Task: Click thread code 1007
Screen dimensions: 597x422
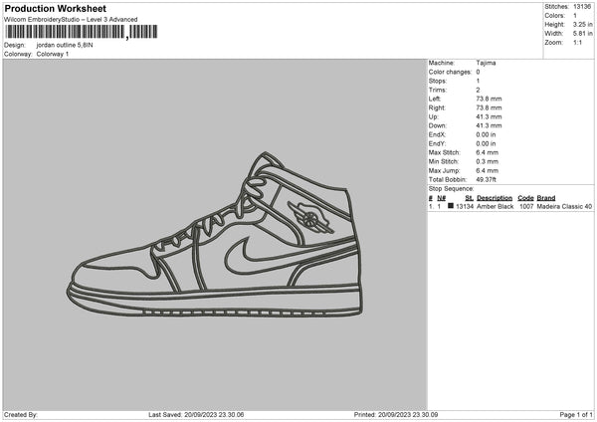Action: (526, 206)
